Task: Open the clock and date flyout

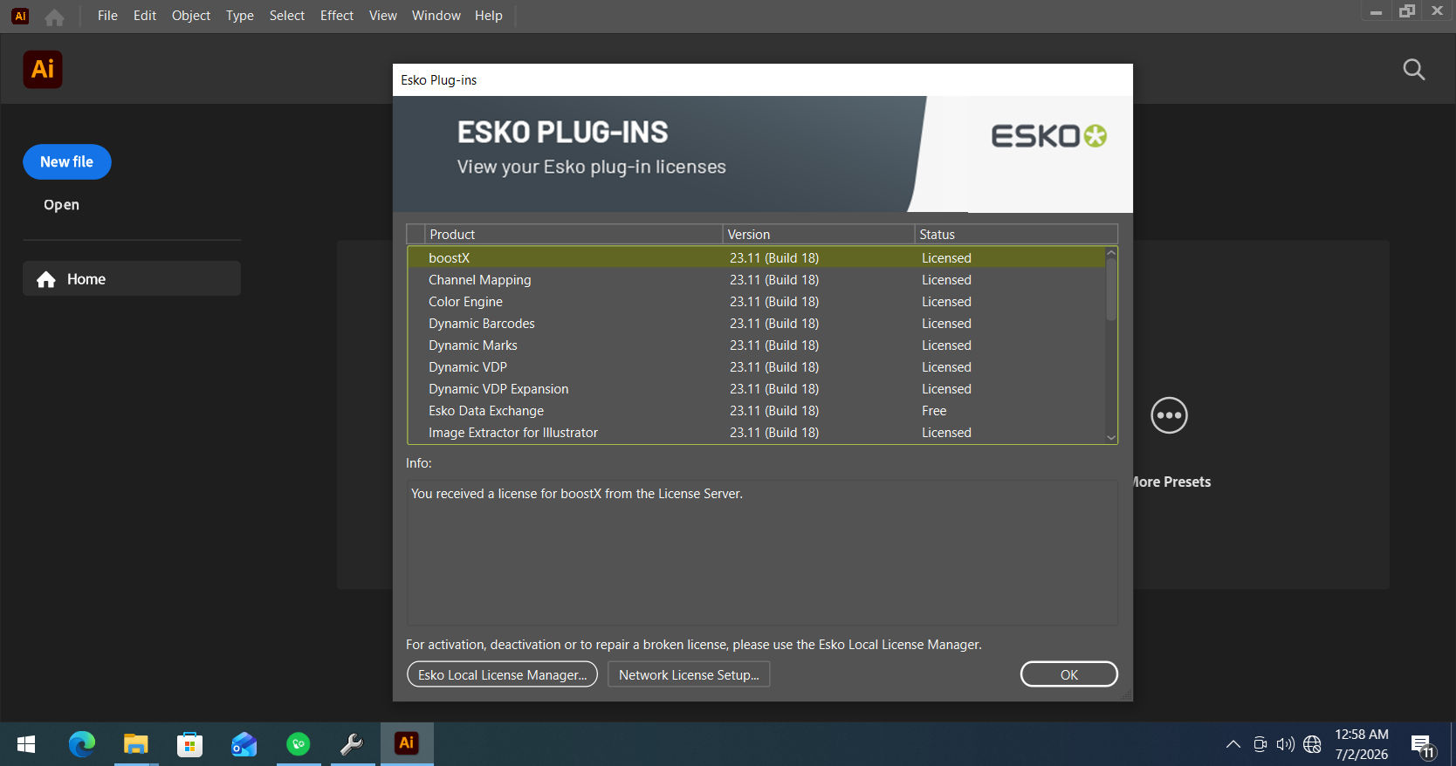Action: 1361,744
